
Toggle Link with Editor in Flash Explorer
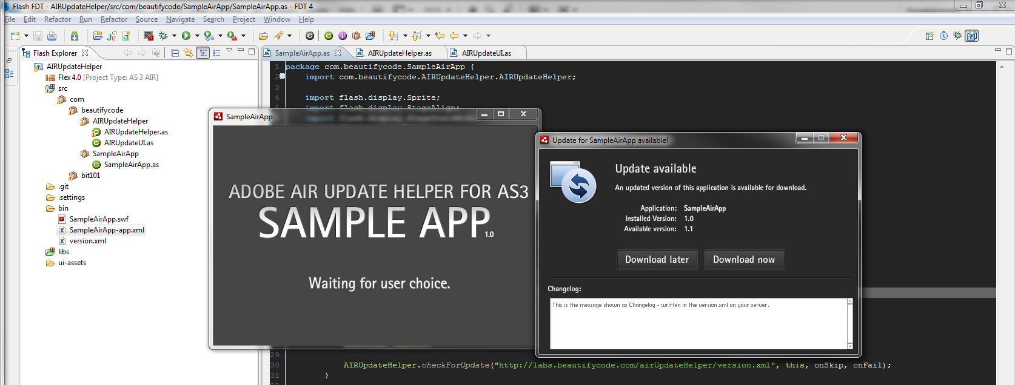point(189,53)
